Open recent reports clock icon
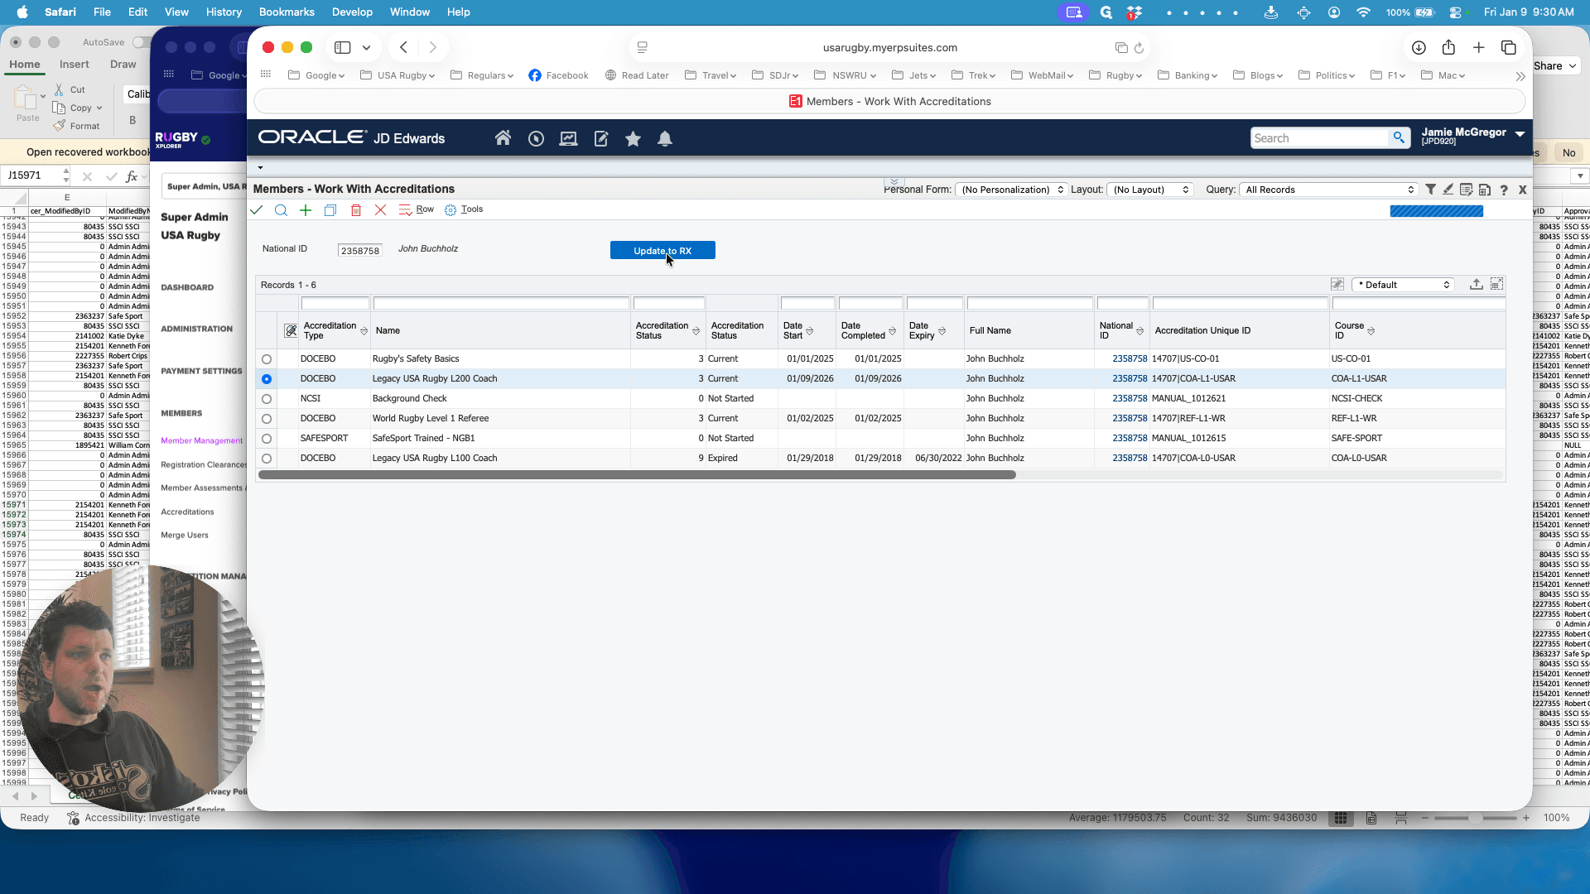The height and width of the screenshot is (894, 1590). tap(536, 139)
